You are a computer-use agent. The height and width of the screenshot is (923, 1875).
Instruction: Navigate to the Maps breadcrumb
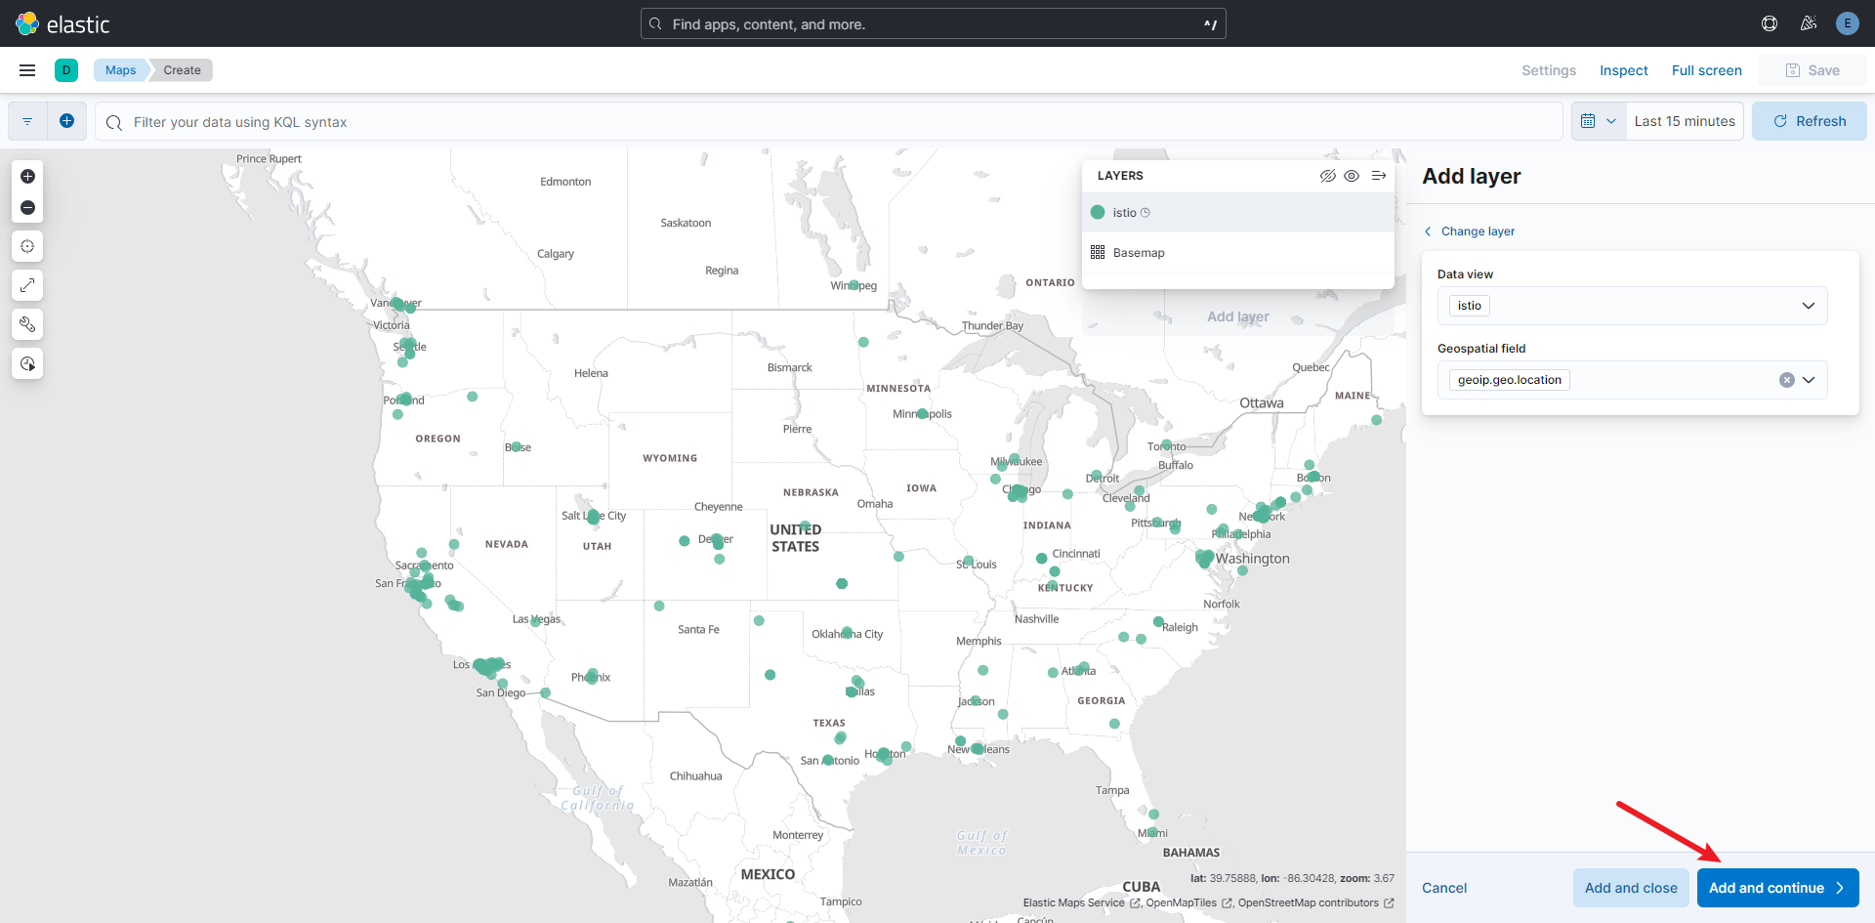pos(119,69)
